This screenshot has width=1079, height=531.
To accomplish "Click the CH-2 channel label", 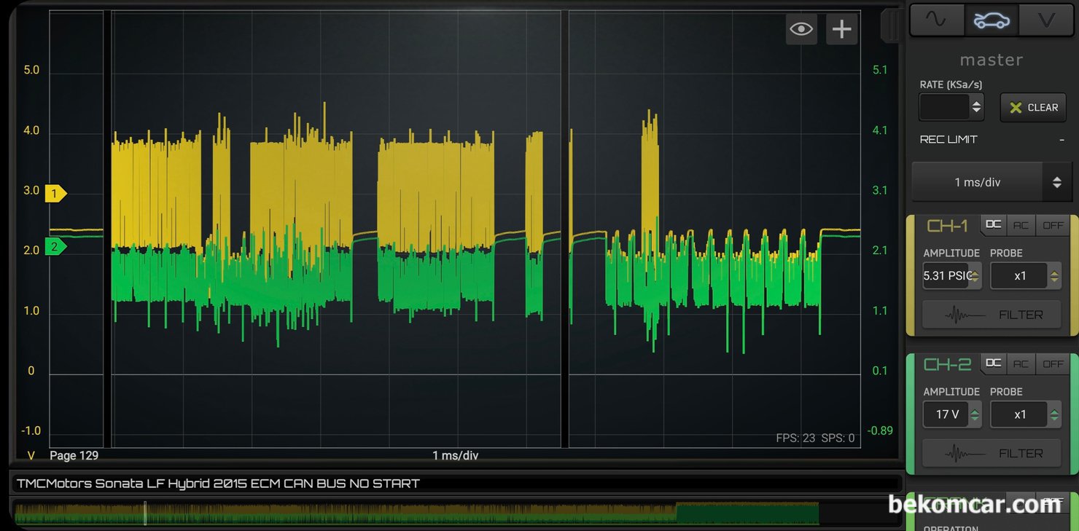I will click(947, 364).
